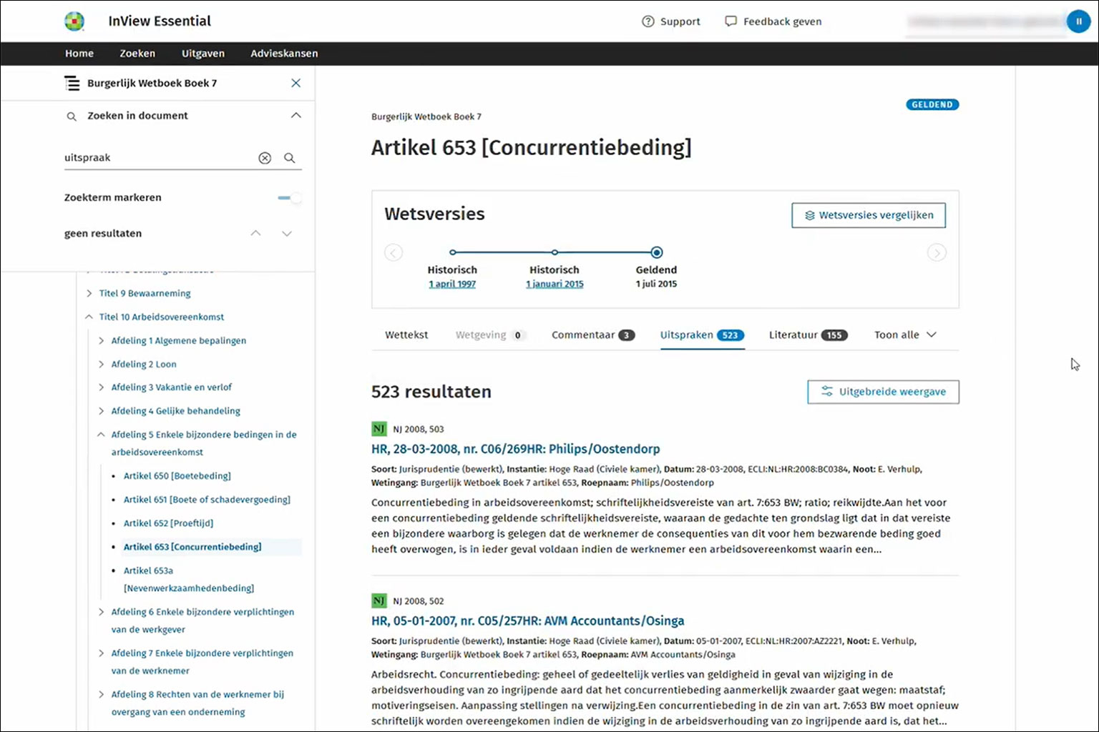Expand Afdeling 3 Vakantie en verlof

coord(101,387)
